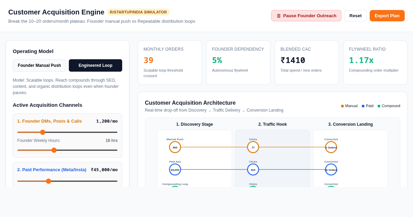Viewport: 413px width, 217px height.
Task: Click the Customer Acquisition Engine title
Action: (x=56, y=12)
